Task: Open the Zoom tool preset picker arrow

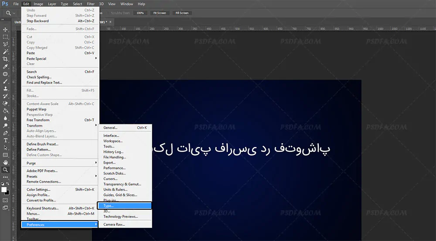Action: [14, 13]
